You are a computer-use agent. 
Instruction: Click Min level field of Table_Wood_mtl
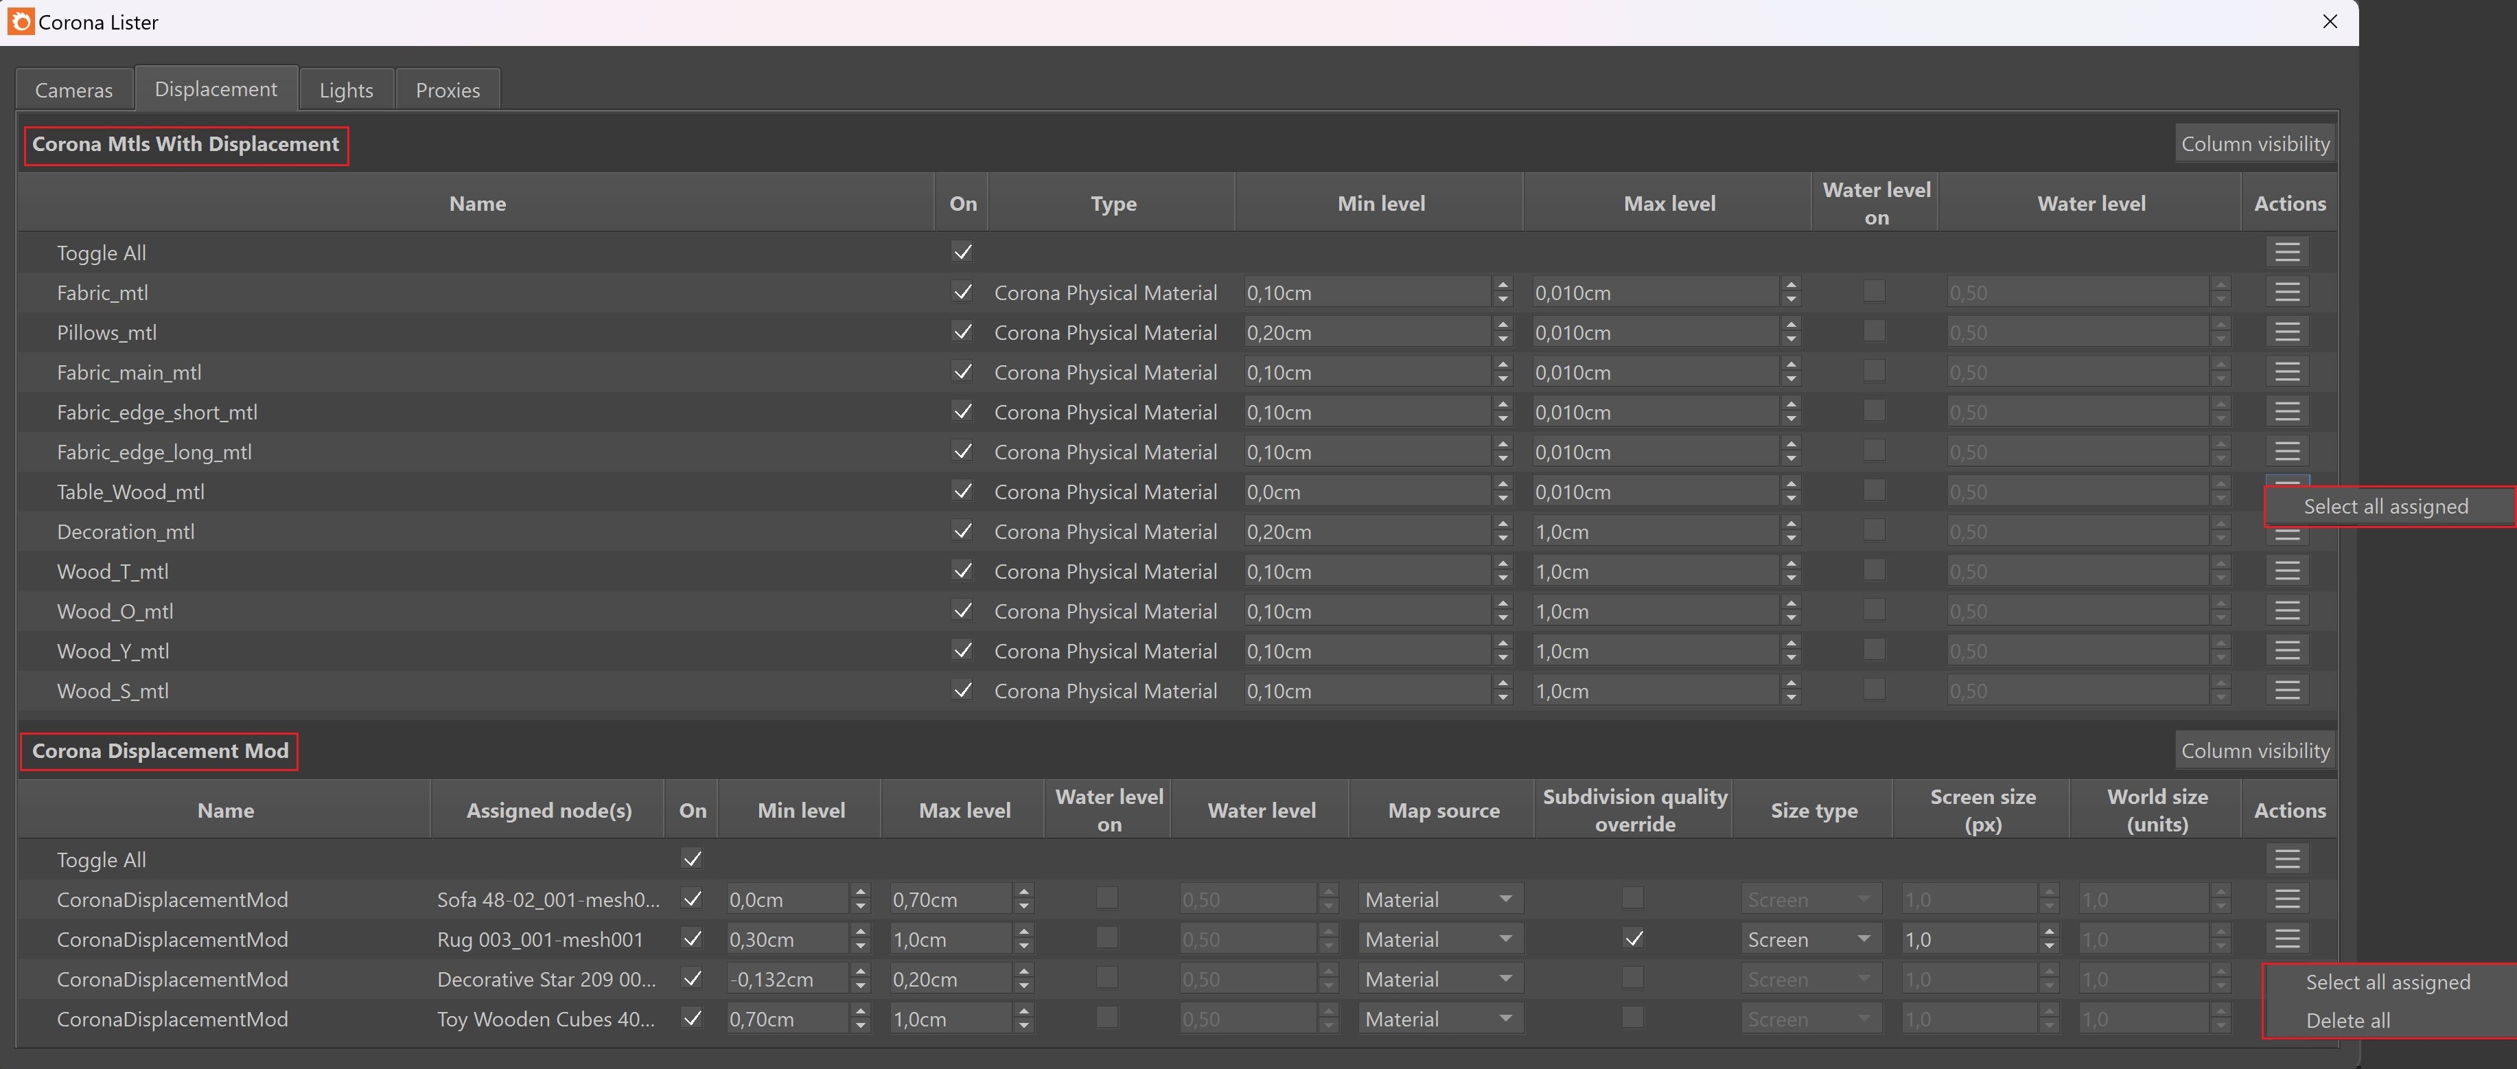click(x=1367, y=492)
